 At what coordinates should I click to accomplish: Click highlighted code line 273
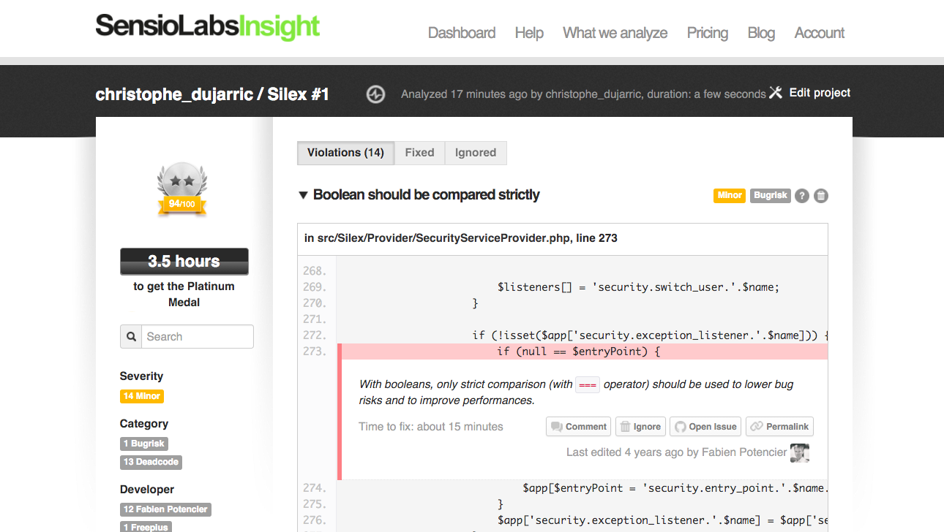[582, 351]
